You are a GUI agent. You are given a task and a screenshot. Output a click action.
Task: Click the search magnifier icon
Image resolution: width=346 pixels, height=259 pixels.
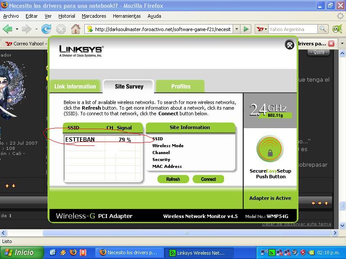point(323,29)
